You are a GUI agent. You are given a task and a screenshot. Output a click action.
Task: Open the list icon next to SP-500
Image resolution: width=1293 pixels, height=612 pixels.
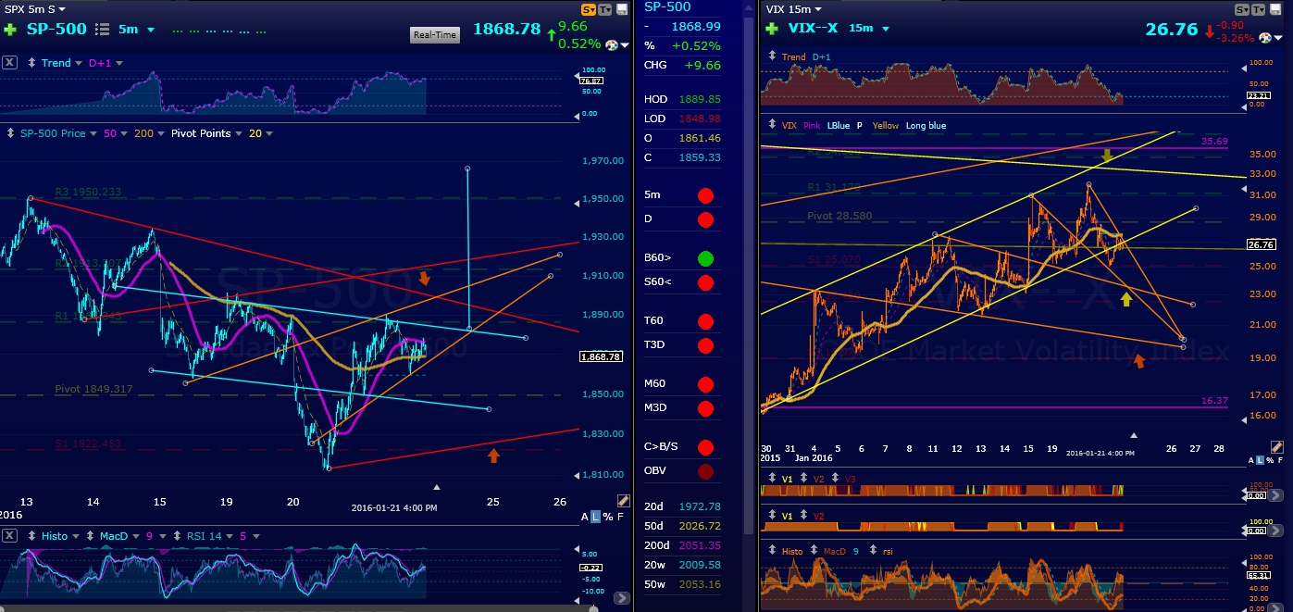[x=102, y=30]
